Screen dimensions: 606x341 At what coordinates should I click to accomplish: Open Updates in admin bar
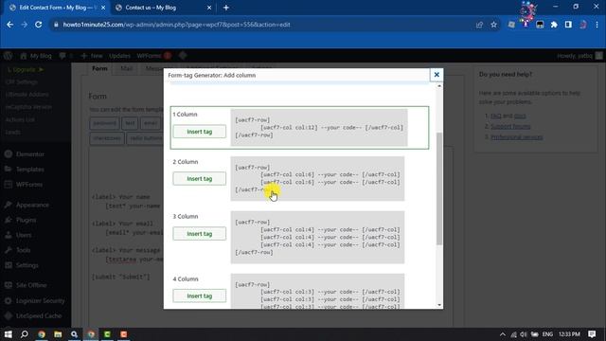(x=119, y=56)
